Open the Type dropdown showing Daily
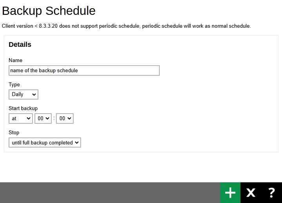 (x=23, y=94)
